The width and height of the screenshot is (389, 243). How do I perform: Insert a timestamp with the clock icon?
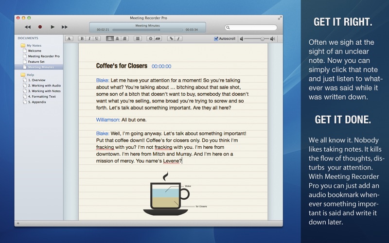[x=151, y=38]
